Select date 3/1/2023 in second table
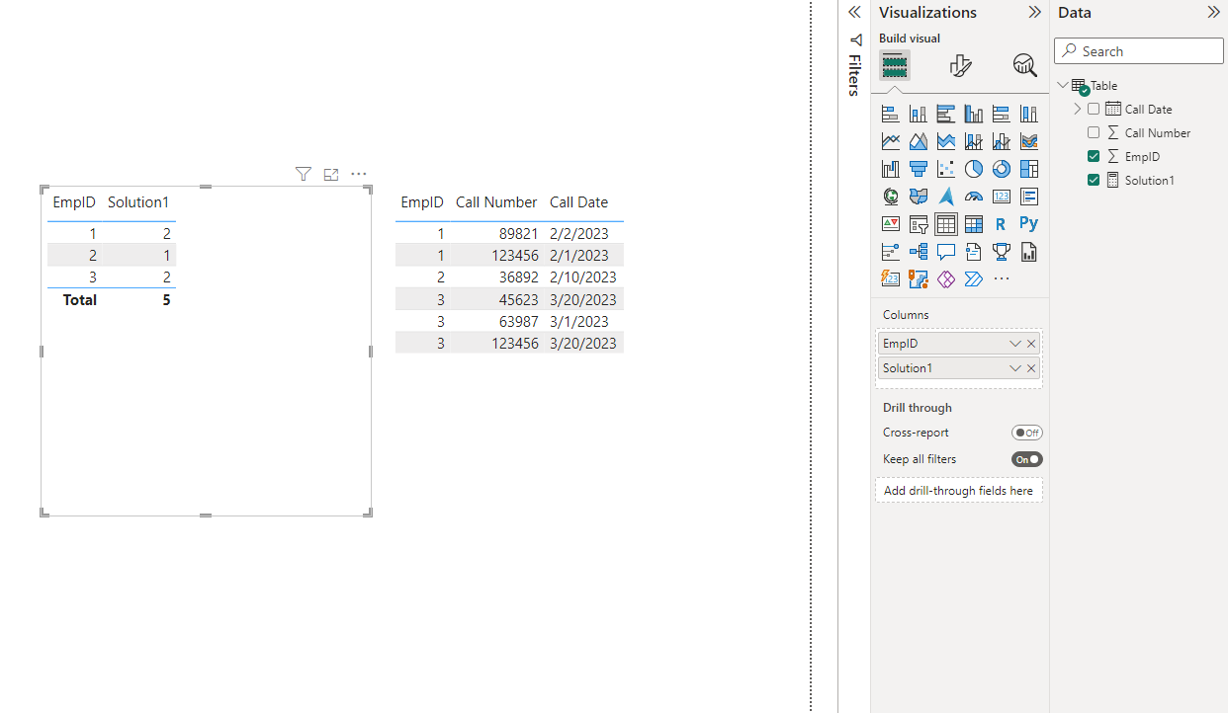1228x713 pixels. [x=578, y=321]
